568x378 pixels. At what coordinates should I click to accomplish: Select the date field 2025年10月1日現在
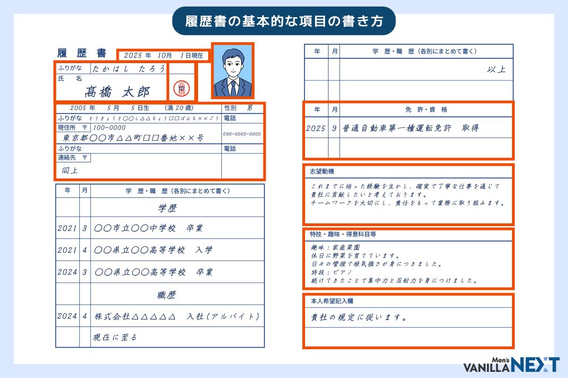pos(164,55)
